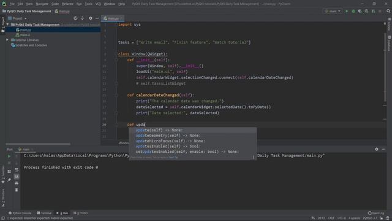Viewport: 392px width, 221px height.
Task: Open Run panel settings gear
Action: pos(377,149)
